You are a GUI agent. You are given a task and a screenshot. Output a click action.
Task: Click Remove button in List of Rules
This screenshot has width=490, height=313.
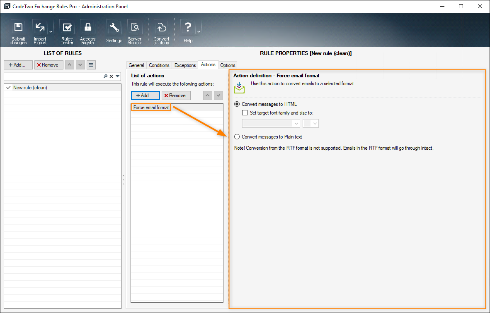click(x=49, y=65)
